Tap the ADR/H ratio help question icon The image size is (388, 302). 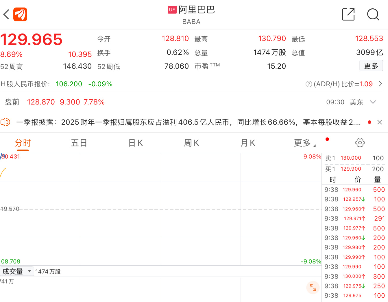(309, 84)
